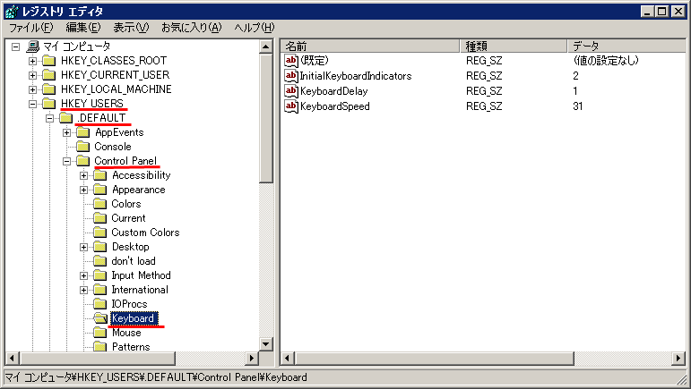691x389 pixels.
Task: Click the KeyboardDelay string value icon
Action: coord(291,91)
